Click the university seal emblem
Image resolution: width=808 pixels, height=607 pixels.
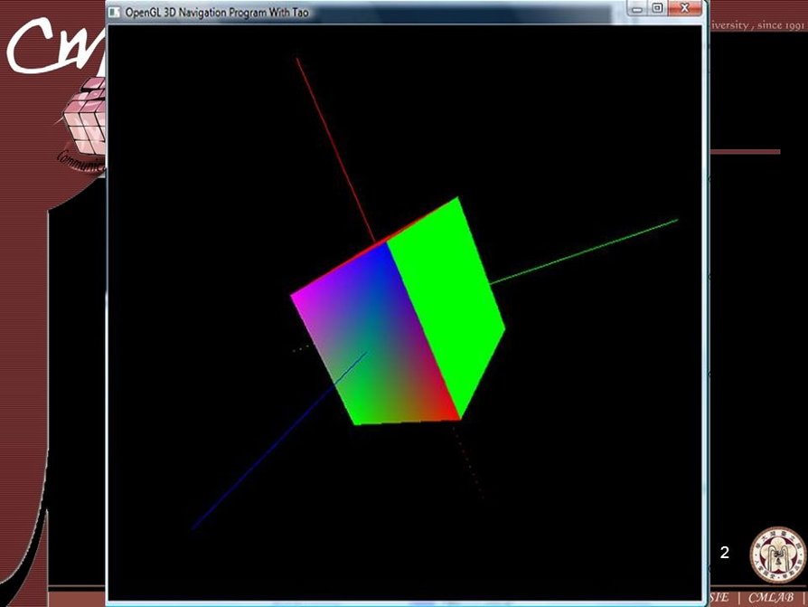coord(777,555)
